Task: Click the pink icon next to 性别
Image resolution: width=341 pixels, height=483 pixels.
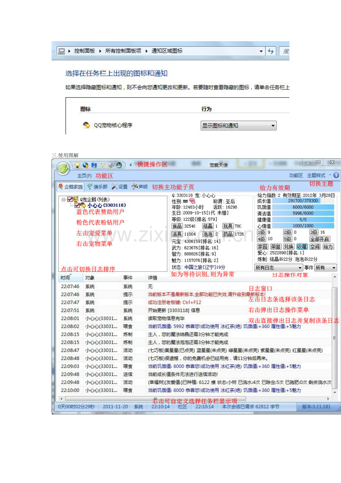Action: coord(192,201)
